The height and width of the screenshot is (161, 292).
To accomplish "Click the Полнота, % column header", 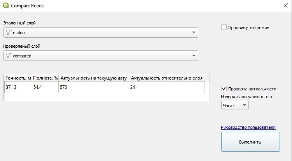I will coord(45,78).
